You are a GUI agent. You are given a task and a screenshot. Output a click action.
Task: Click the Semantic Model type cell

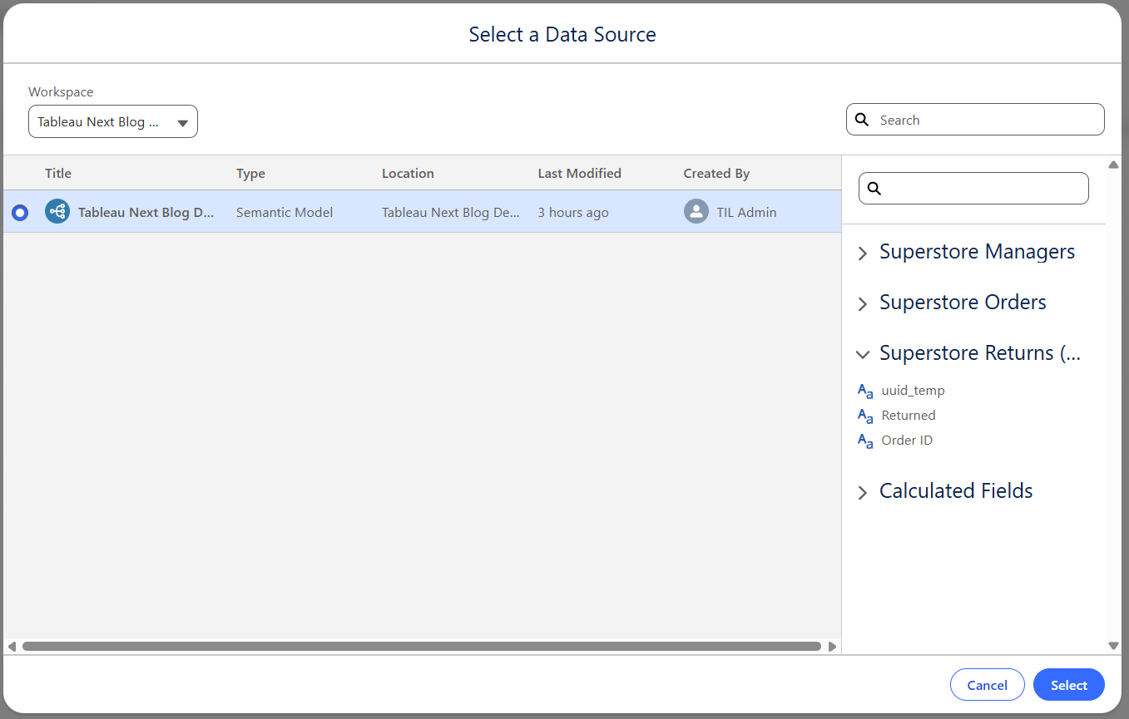[285, 212]
